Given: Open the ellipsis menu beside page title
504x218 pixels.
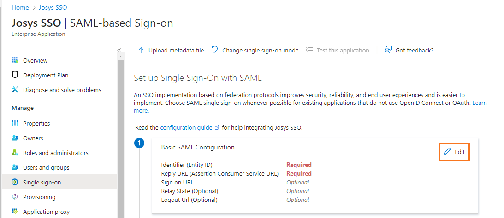Looking at the screenshot, I should click(x=188, y=23).
